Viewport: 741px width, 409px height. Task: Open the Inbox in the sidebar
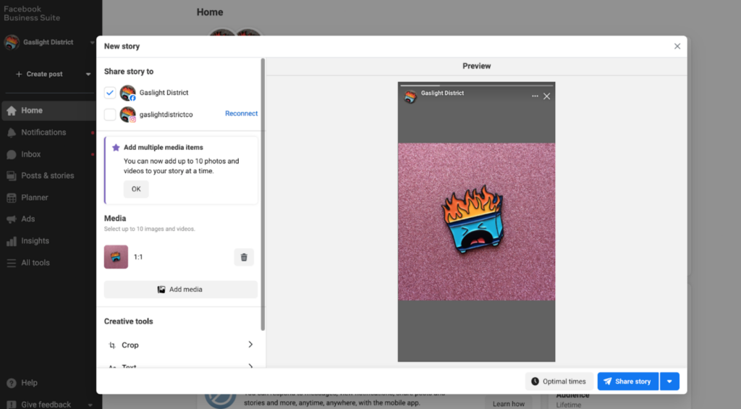pyautogui.click(x=31, y=154)
